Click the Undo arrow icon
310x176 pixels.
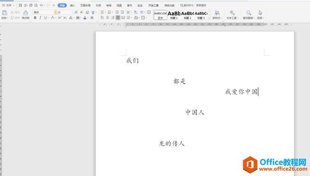point(41,5)
